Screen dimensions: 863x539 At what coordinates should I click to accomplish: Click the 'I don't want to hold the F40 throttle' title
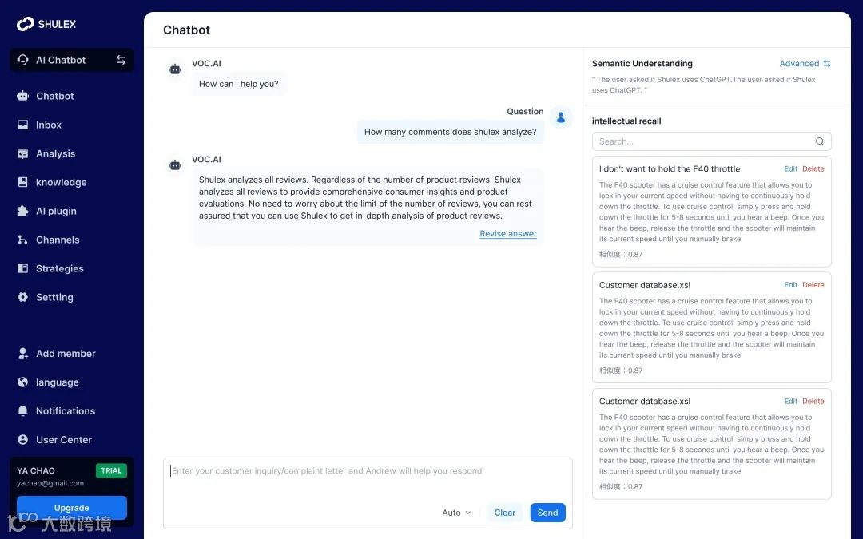670,168
